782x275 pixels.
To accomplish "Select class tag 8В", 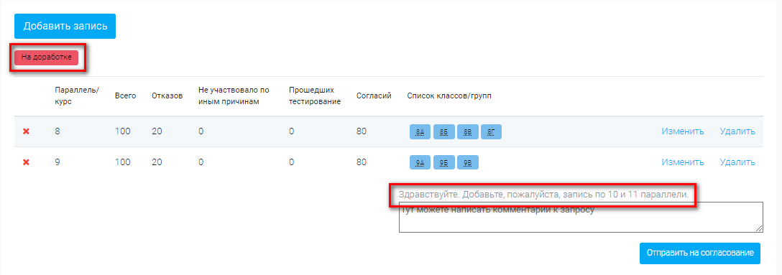I will coord(468,132).
